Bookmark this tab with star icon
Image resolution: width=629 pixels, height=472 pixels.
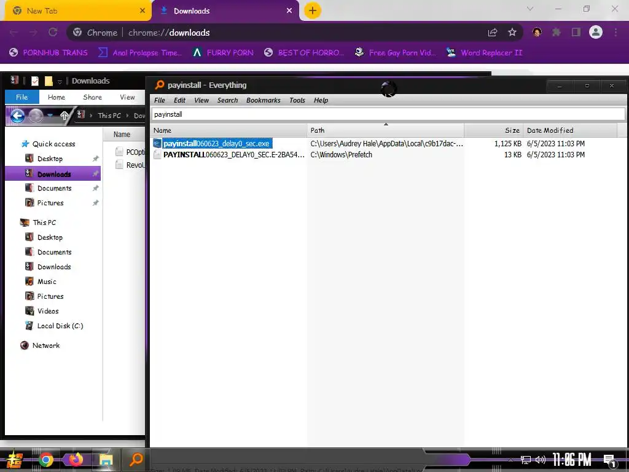coord(512,33)
